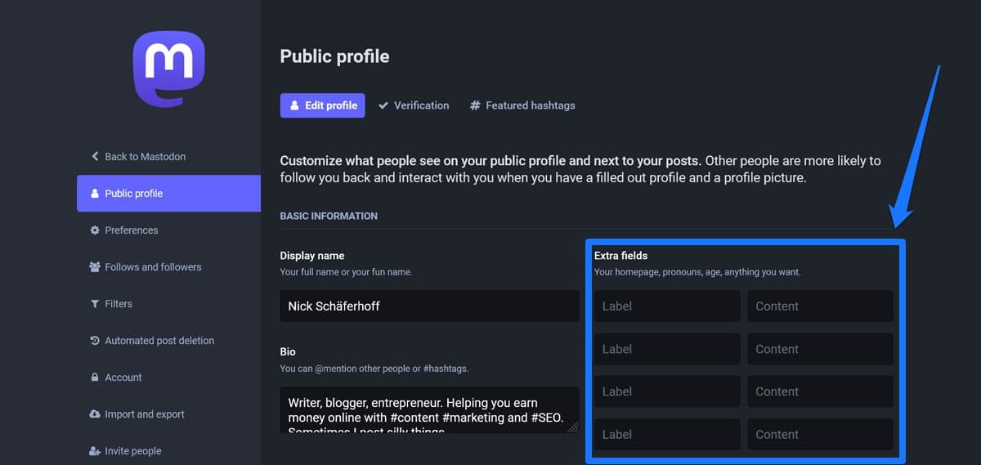Focus the first extra field Label input
This screenshot has width=981, height=465.
tap(666, 306)
